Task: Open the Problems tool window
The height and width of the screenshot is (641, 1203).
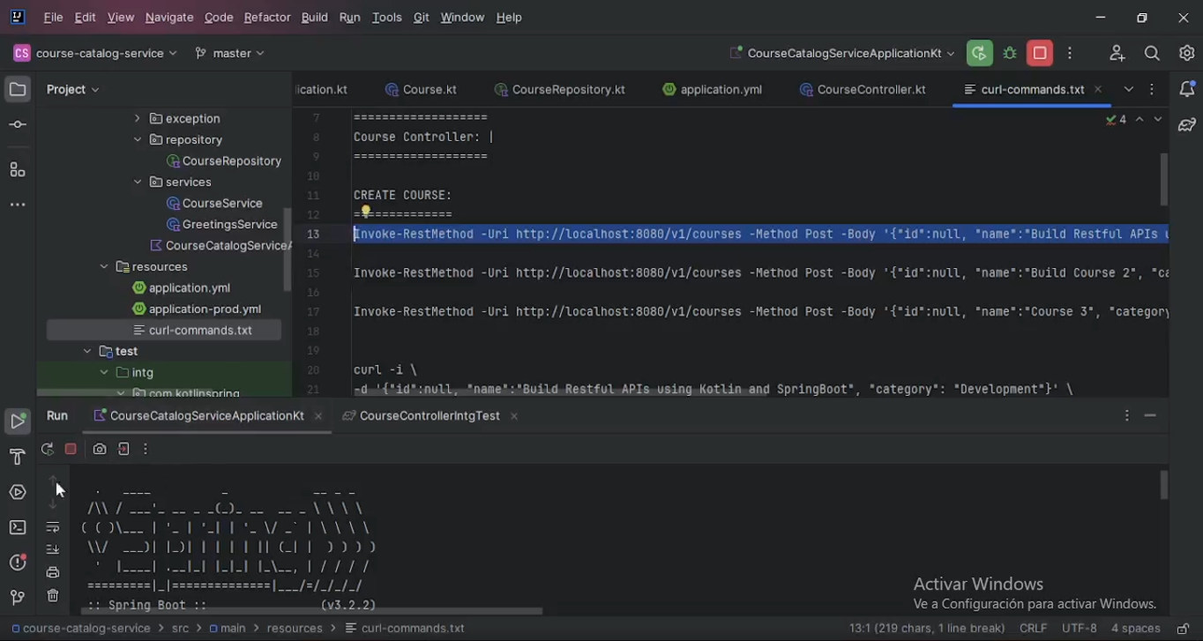Action: point(17,563)
